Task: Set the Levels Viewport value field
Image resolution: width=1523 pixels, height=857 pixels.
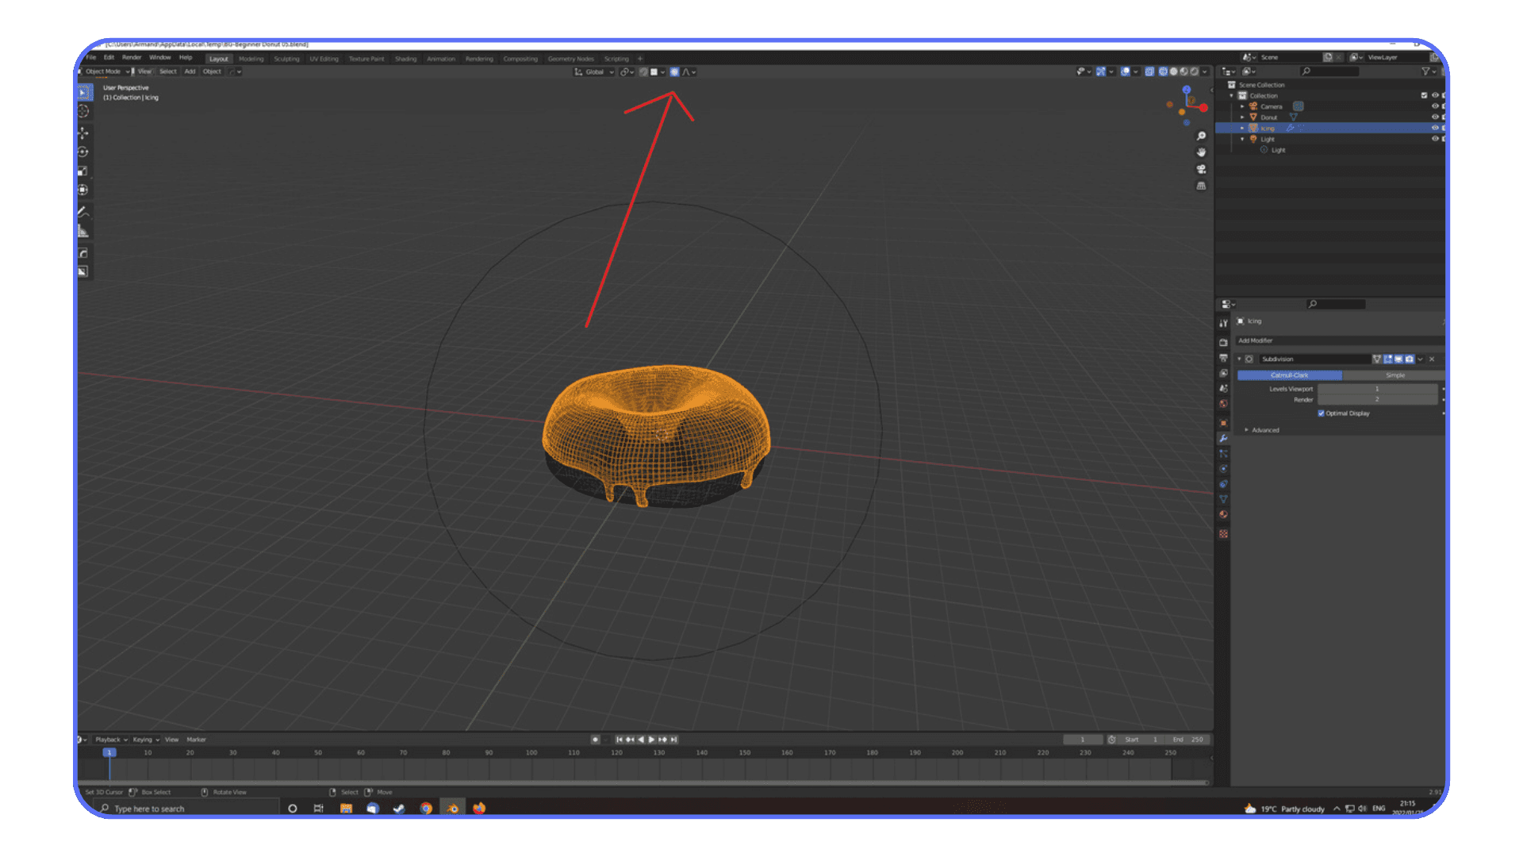Action: pyautogui.click(x=1378, y=390)
